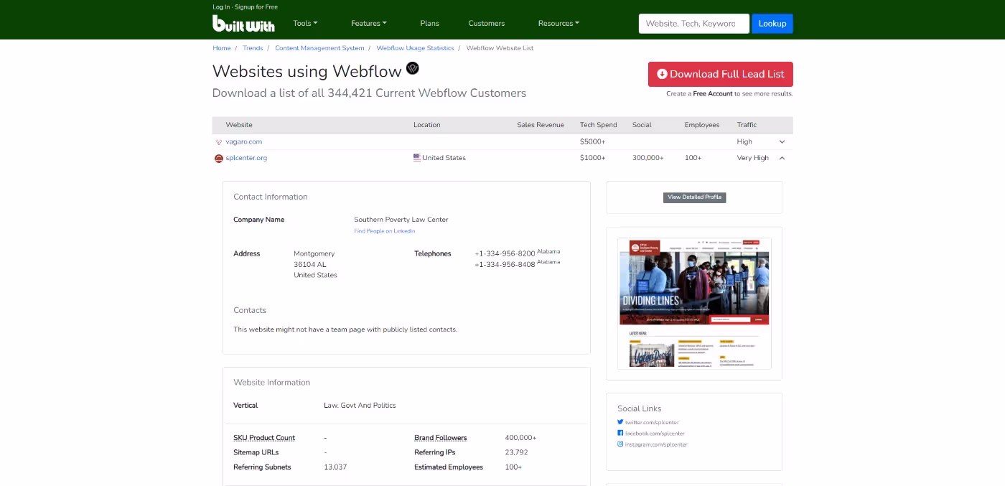Click the Montgomery address text
The image size is (1005, 486).
[x=314, y=254]
